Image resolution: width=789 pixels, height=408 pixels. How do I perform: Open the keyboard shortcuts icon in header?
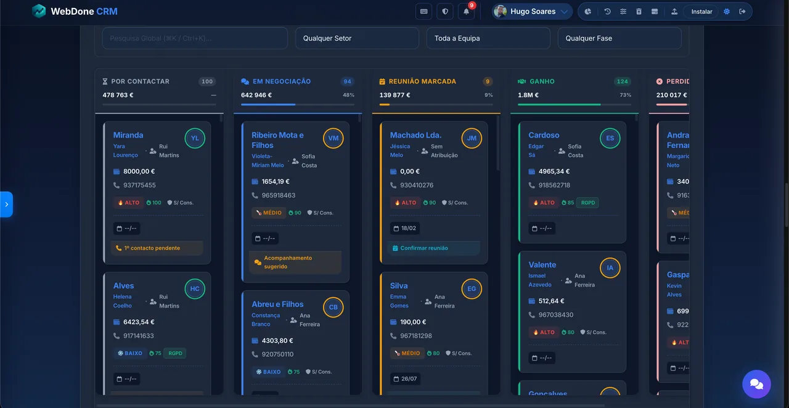[423, 11]
